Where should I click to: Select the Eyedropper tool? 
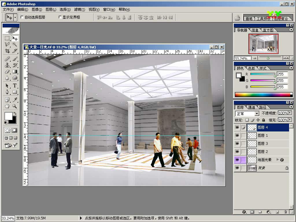coord(14,100)
